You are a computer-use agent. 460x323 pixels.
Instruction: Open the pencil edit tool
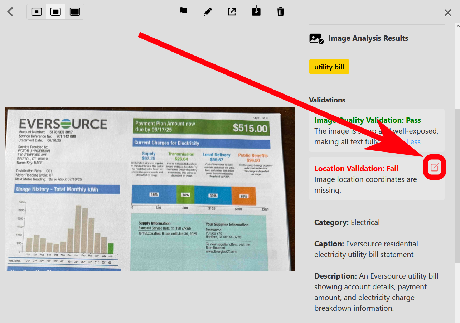coord(208,12)
